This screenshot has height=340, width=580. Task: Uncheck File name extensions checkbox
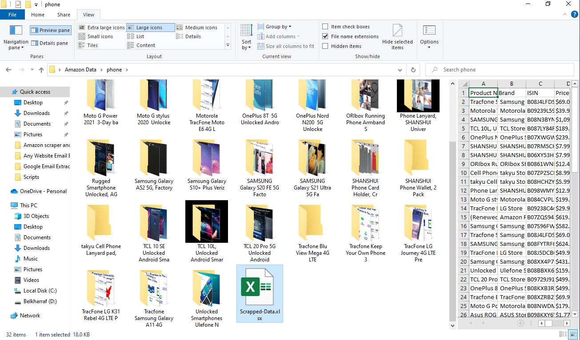[325, 36]
